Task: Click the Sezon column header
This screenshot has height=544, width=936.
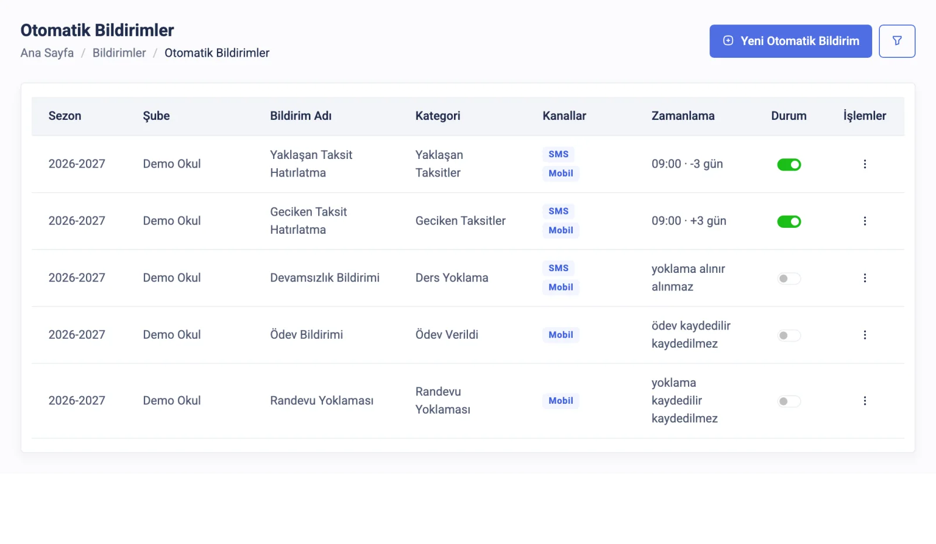Action: (x=65, y=116)
